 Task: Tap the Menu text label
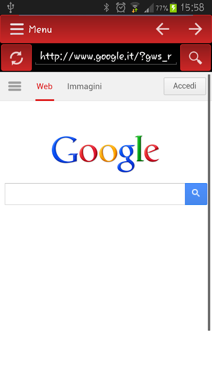tap(40, 30)
